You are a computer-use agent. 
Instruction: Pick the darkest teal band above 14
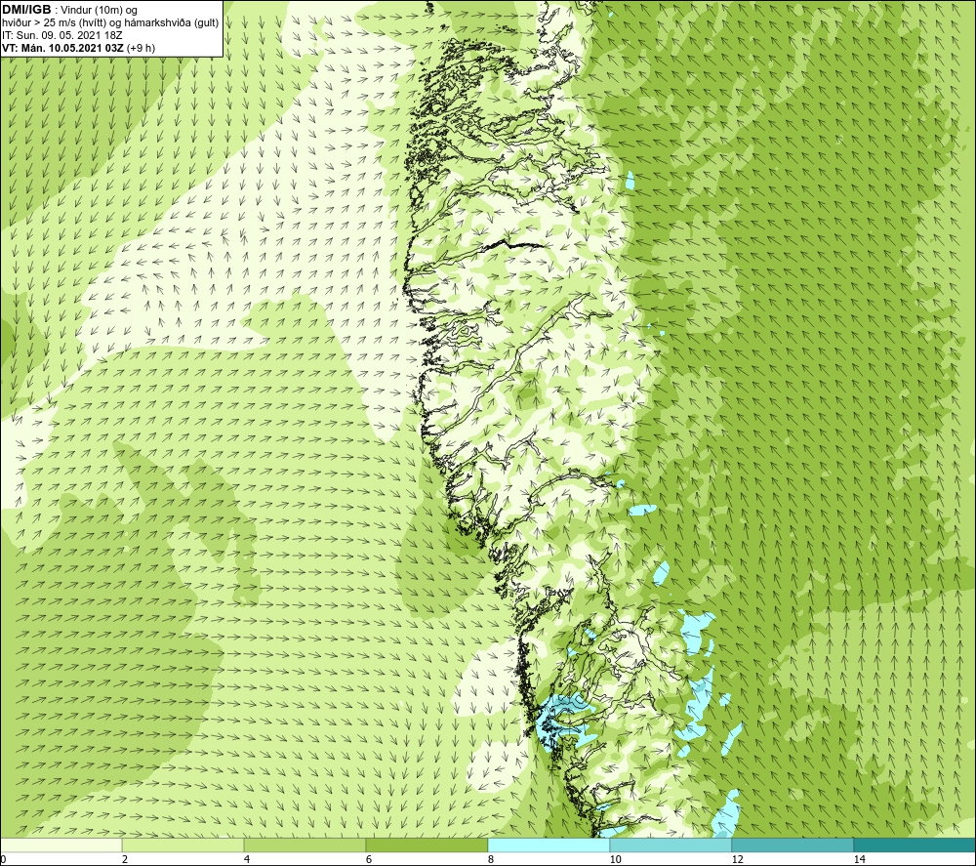point(915,845)
